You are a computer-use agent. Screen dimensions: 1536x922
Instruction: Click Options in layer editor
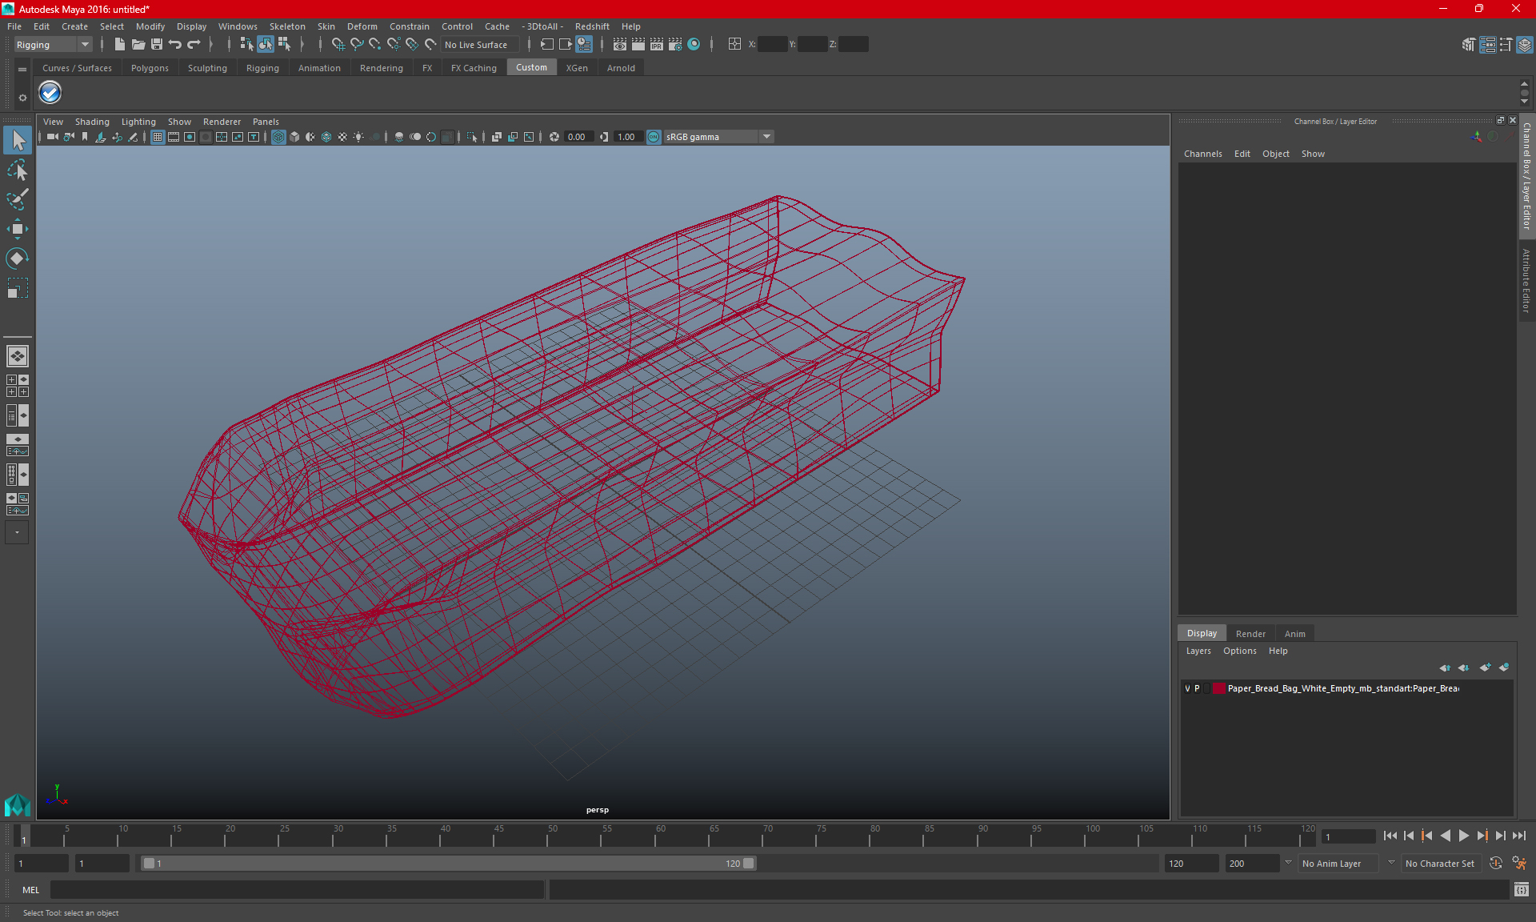[1239, 651]
